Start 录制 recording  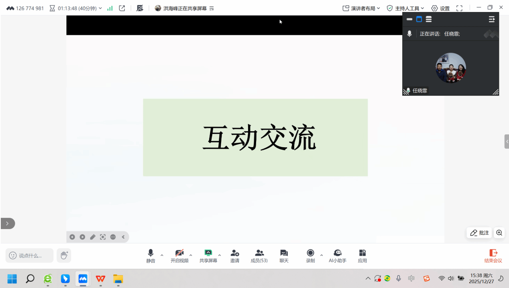click(x=310, y=255)
